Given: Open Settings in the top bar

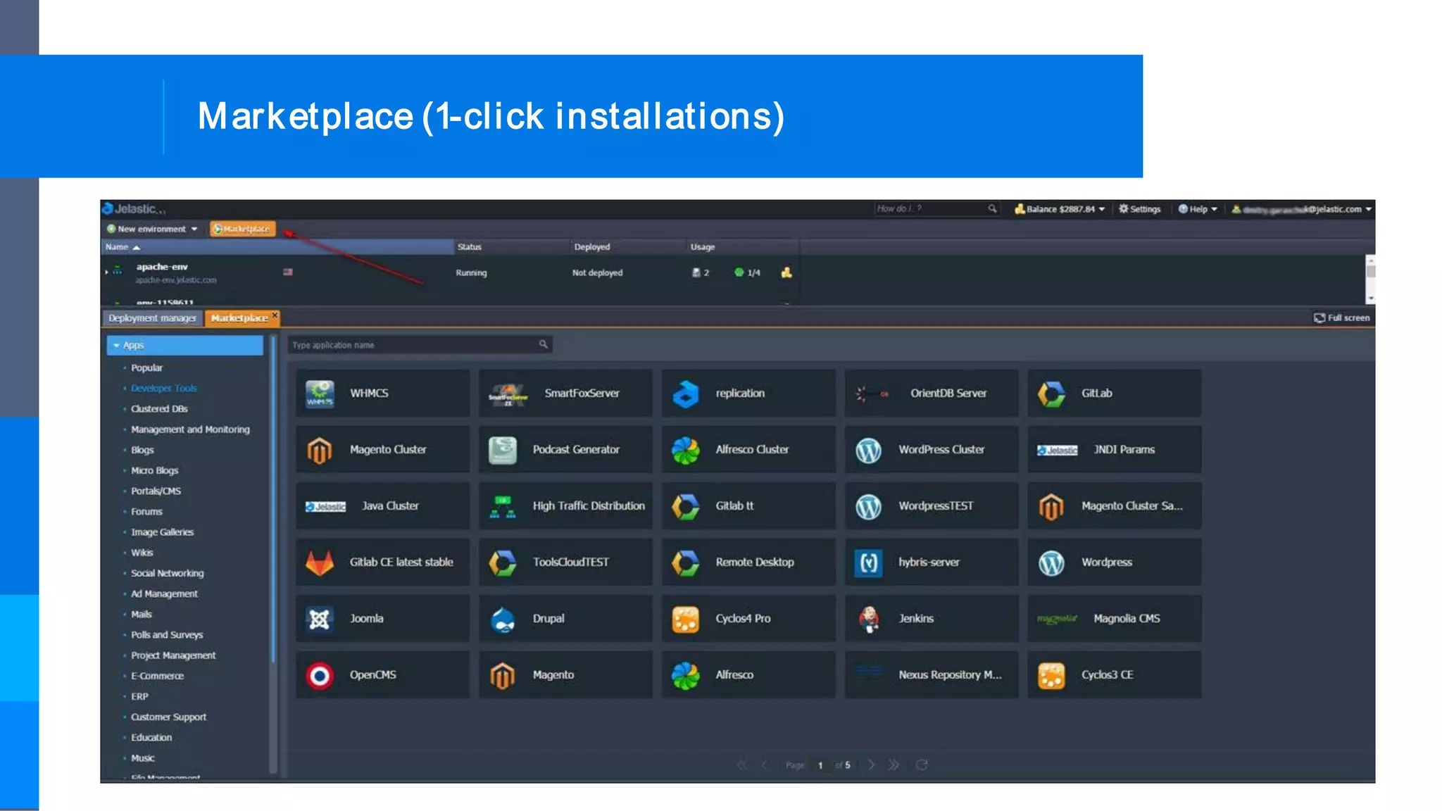Looking at the screenshot, I should (x=1139, y=209).
